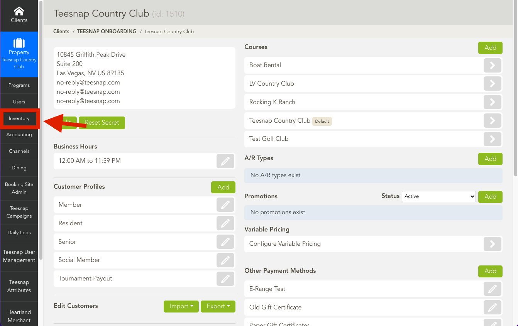Screen dimensions: 518x326
Task: Open Promotions Status dropdown
Action: point(439,196)
